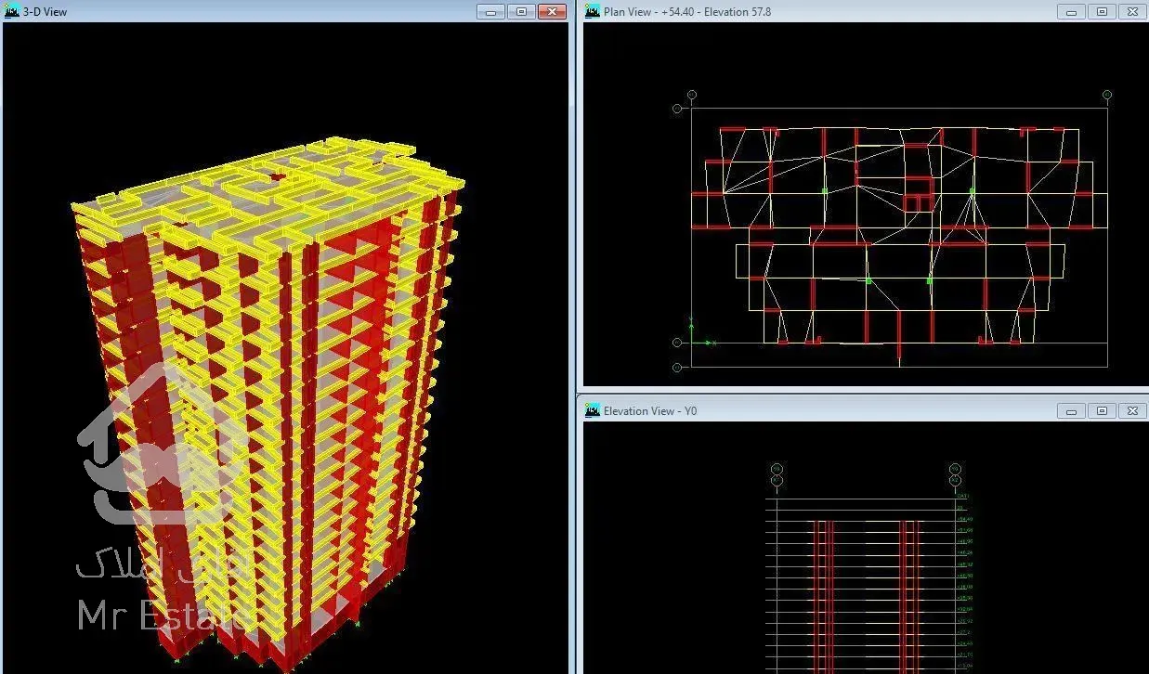Viewport: 1149px width, 674px height.
Task: Select the top-left grid bubble in Plan View
Action: 692,95
